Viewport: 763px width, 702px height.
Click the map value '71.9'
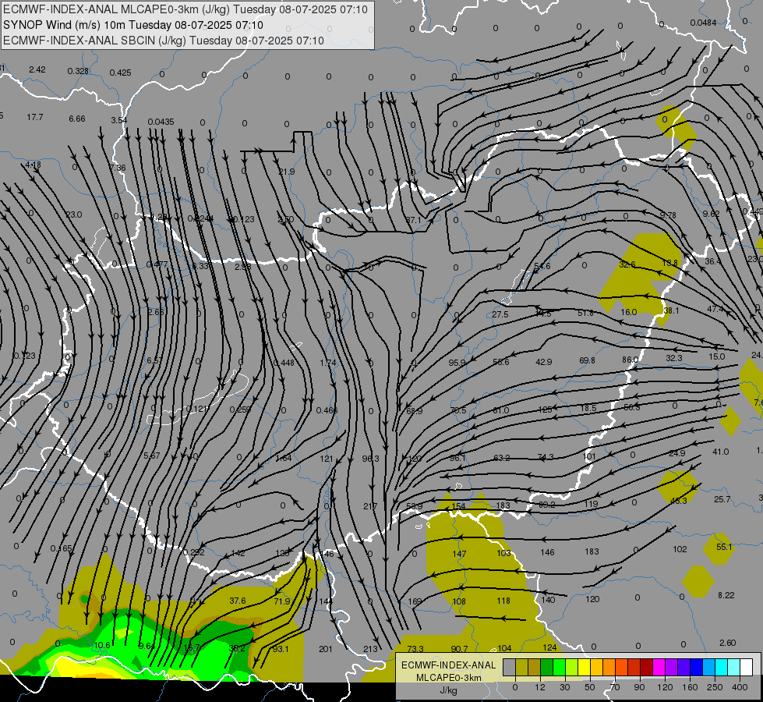tap(282, 601)
